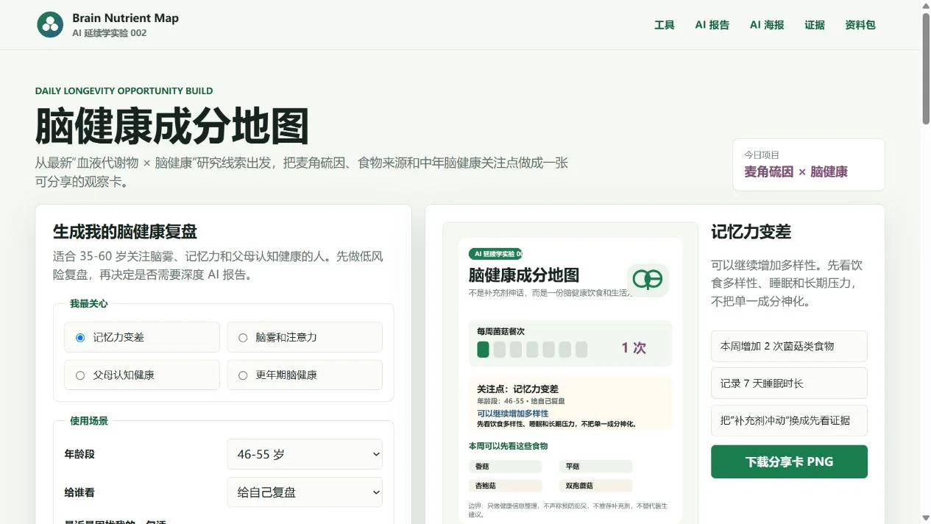Open the 工具 nav item

pyautogui.click(x=665, y=25)
